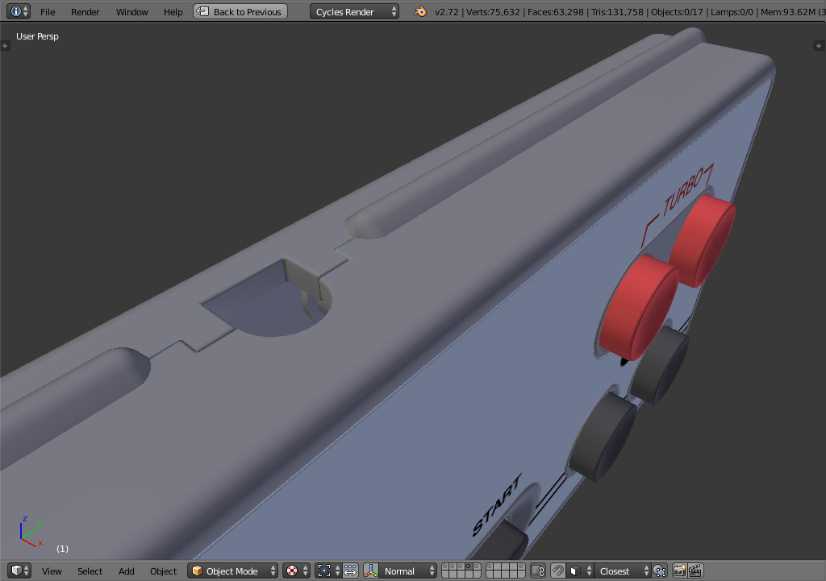This screenshot has width=826, height=581.
Task: Open the snap element cube selector
Action: 578,571
